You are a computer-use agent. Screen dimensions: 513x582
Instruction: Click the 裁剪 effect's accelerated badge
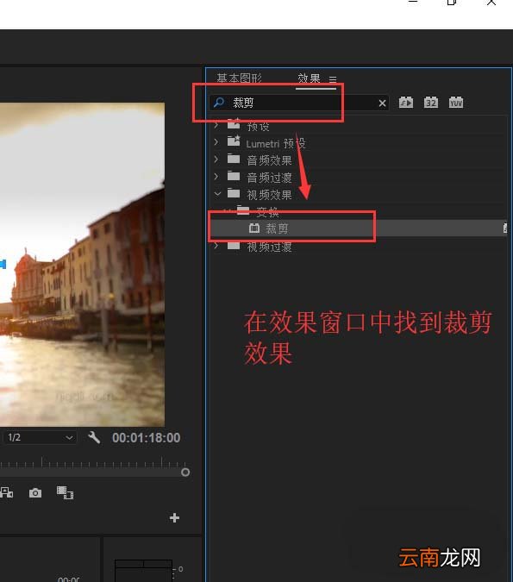tap(505, 228)
